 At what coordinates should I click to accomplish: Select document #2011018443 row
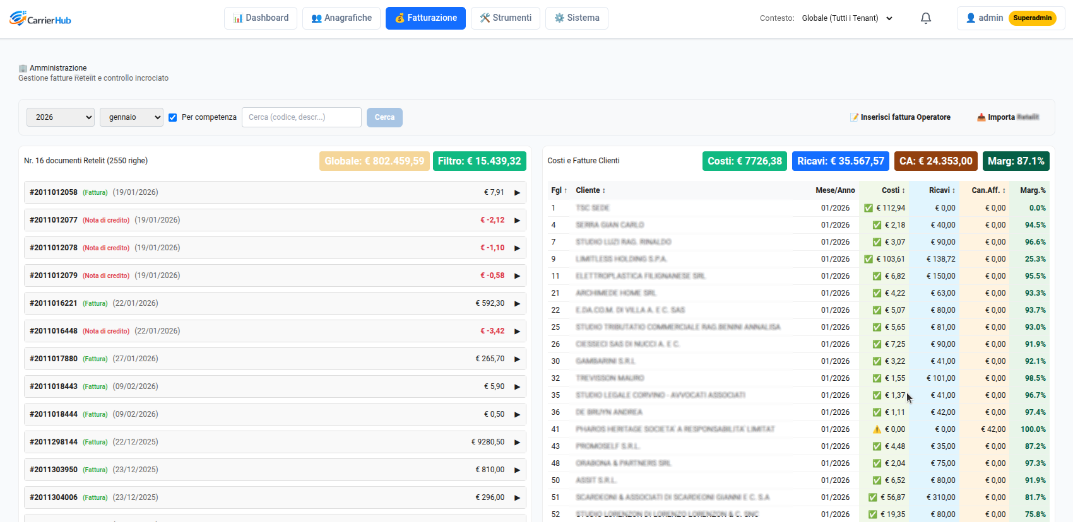[x=275, y=386]
